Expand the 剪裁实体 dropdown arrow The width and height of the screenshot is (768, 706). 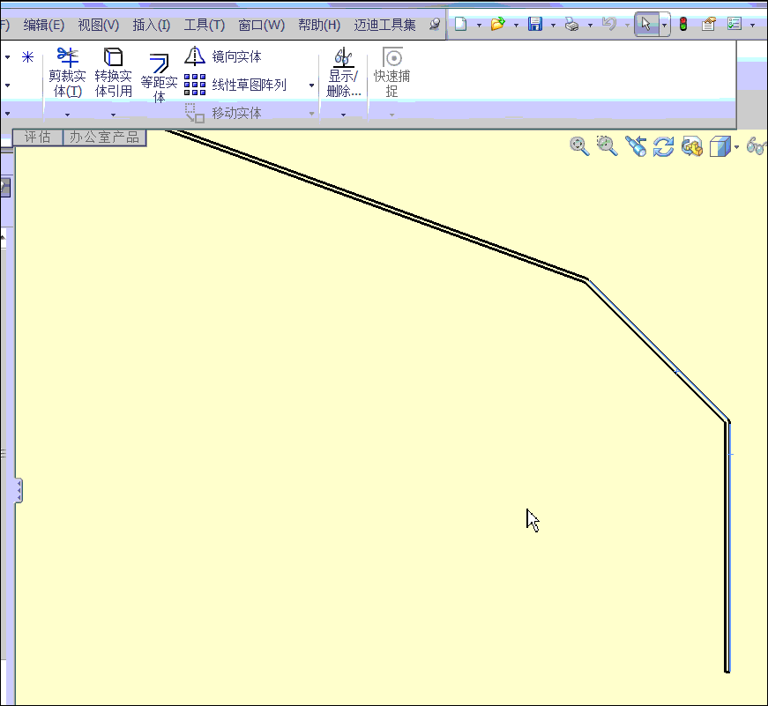tap(67, 115)
